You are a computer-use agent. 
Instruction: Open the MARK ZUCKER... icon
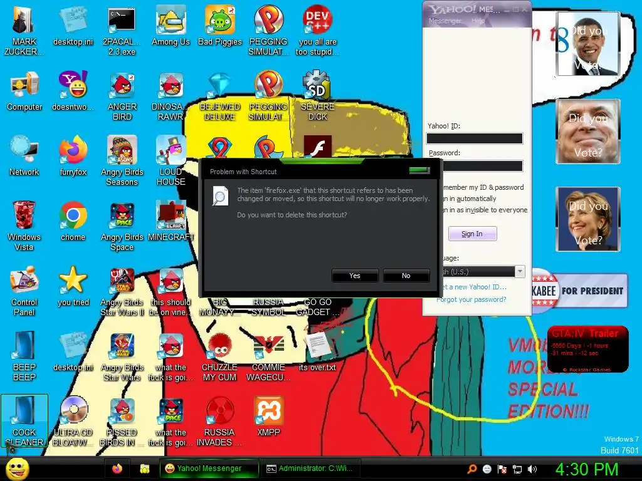[x=24, y=31]
